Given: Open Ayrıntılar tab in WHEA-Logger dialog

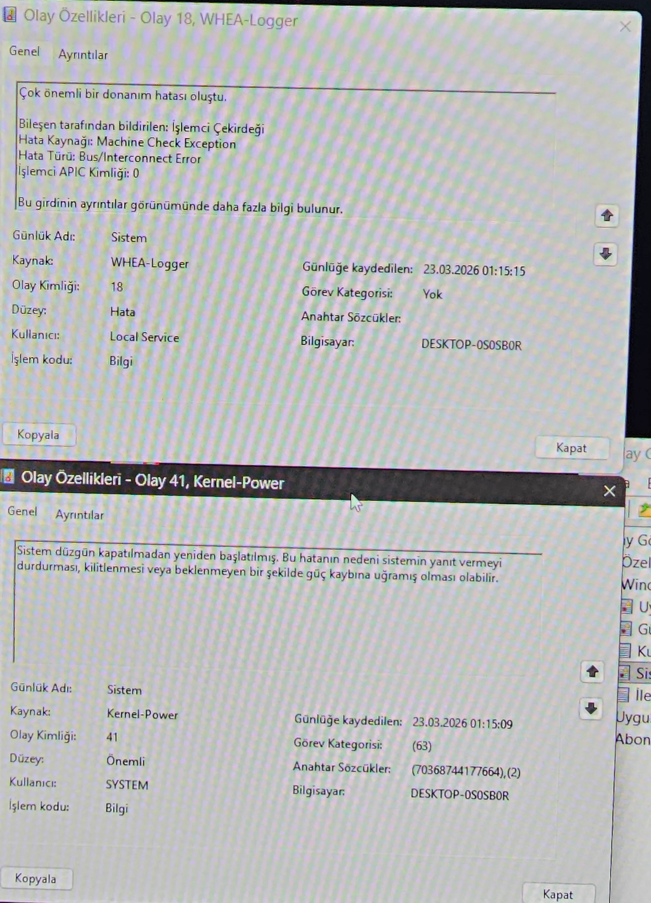Looking at the screenshot, I should [x=83, y=55].
